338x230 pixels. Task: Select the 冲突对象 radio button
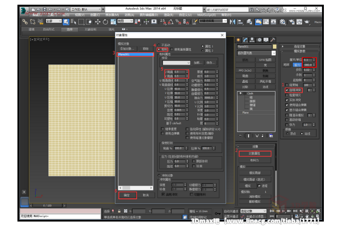[x=159, y=175]
